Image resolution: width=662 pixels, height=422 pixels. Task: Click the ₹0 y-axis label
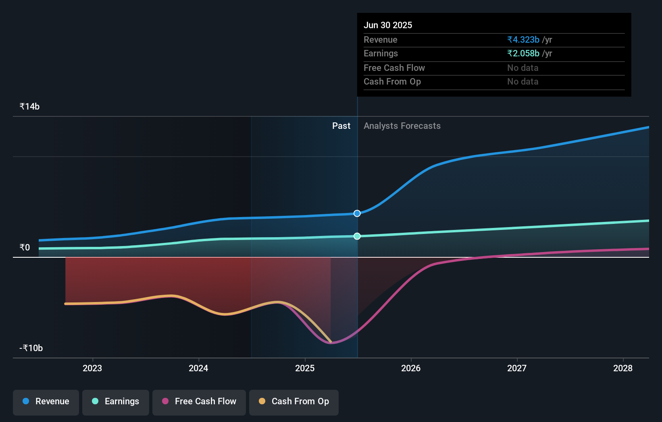click(25, 247)
